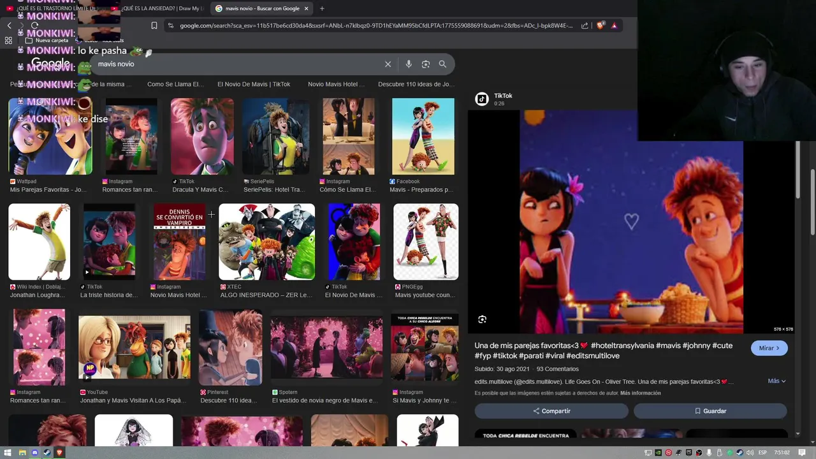Image resolution: width=816 pixels, height=459 pixels.
Task: Click the 7:51:02 taskbar clock
Action: (x=782, y=453)
